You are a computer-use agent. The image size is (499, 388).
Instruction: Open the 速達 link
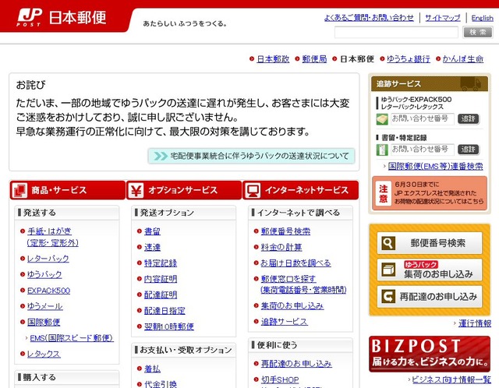(152, 247)
